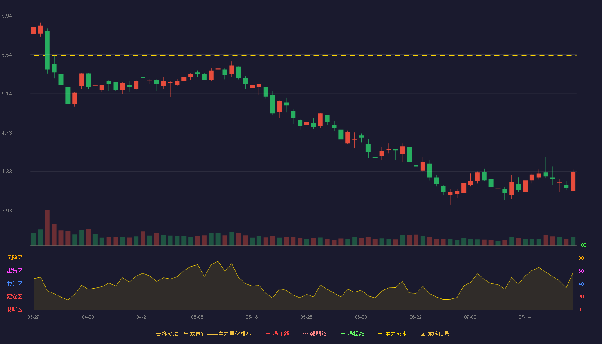Click the 5.94 price axis label
This screenshot has width=602, height=344.
(7, 16)
